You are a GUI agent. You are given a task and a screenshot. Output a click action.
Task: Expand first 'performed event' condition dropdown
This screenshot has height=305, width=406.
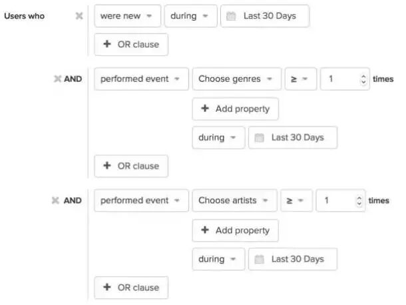[140, 79]
